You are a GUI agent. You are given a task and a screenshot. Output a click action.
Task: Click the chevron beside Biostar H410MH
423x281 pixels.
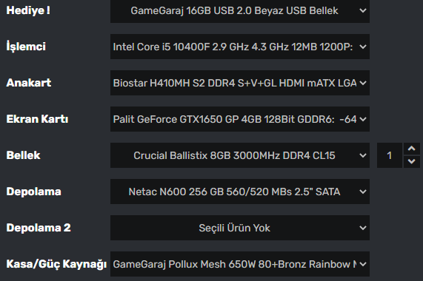(x=363, y=83)
